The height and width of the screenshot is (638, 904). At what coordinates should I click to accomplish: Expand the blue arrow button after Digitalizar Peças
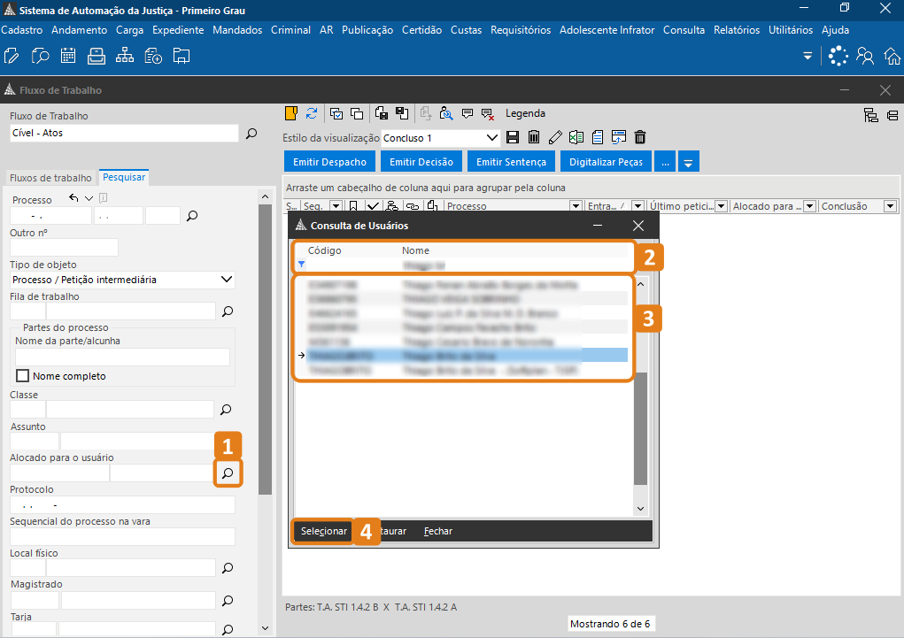[688, 161]
